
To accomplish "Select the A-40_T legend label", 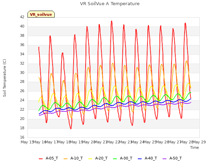I will pyautogui.click(x=151, y=158).
